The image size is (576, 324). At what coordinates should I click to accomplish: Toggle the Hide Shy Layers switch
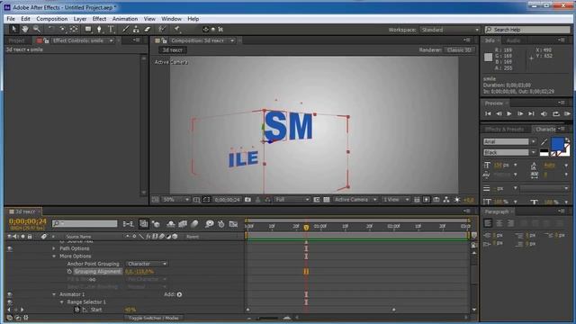pos(170,224)
